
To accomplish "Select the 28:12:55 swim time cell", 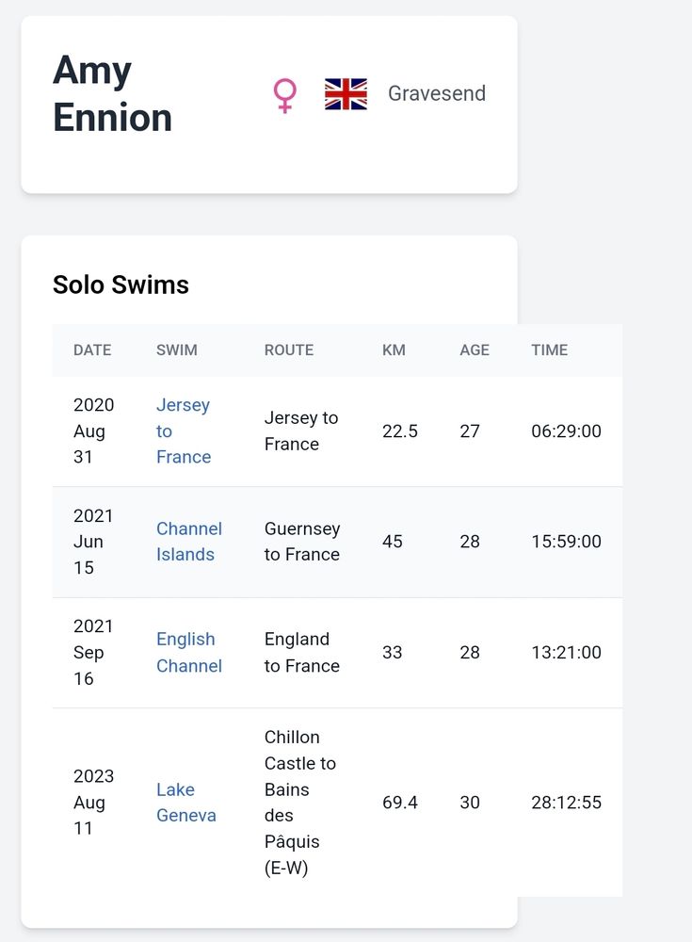I will point(566,803).
